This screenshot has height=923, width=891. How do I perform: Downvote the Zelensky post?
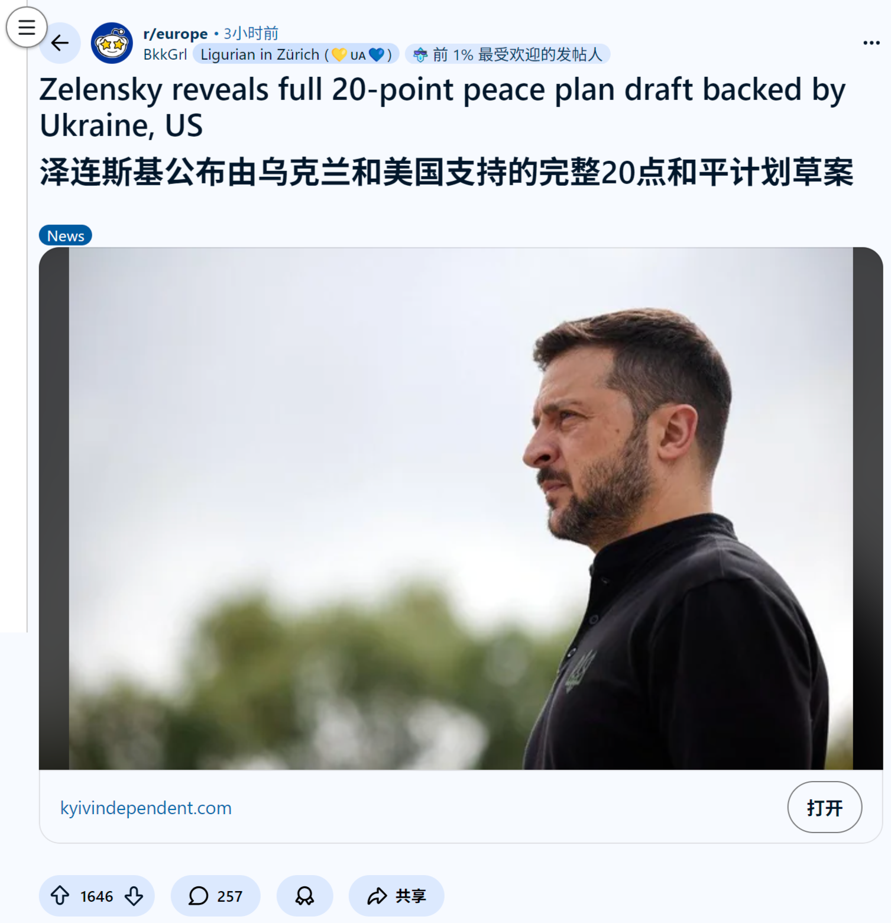(x=134, y=896)
